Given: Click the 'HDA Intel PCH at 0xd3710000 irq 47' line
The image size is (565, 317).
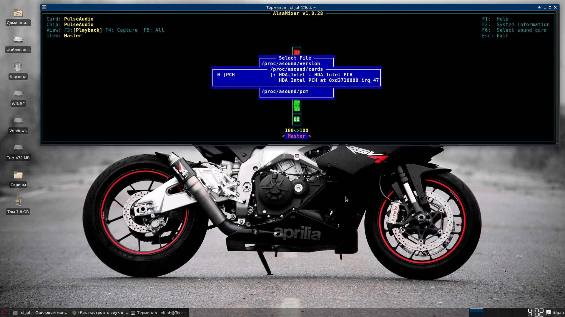Looking at the screenshot, I should 329,80.
